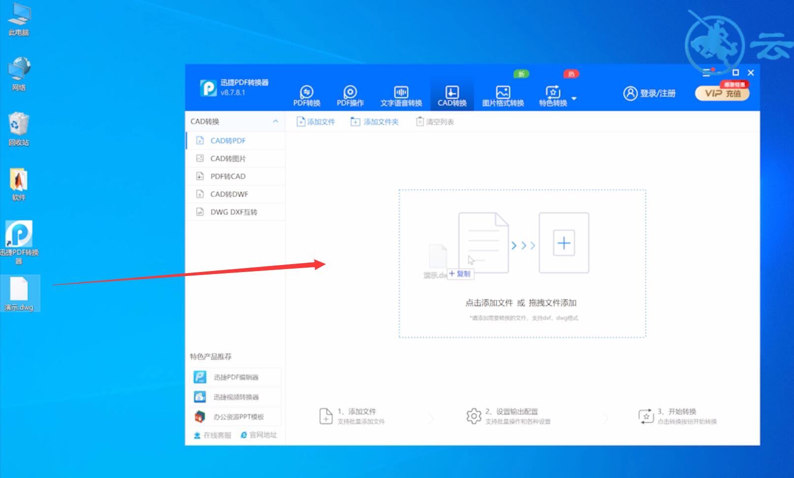
Task: Open the 特色转换 tab
Action: [x=553, y=96]
